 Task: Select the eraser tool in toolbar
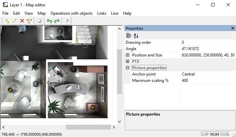pos(39,21)
